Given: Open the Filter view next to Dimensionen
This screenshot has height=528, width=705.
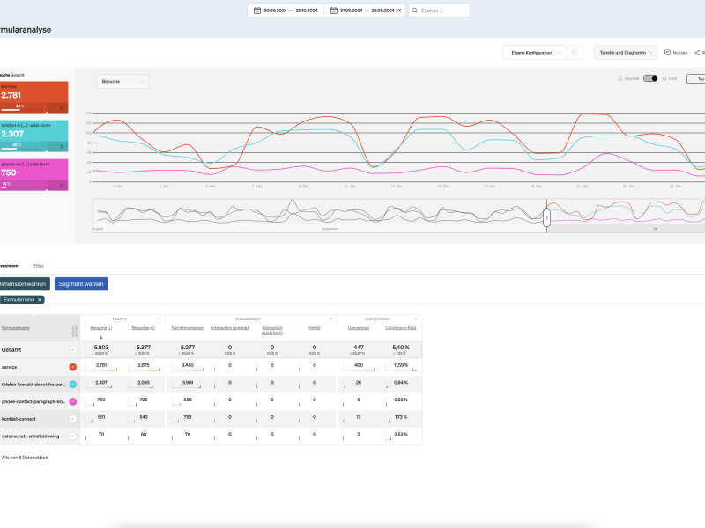Looking at the screenshot, I should [38, 265].
